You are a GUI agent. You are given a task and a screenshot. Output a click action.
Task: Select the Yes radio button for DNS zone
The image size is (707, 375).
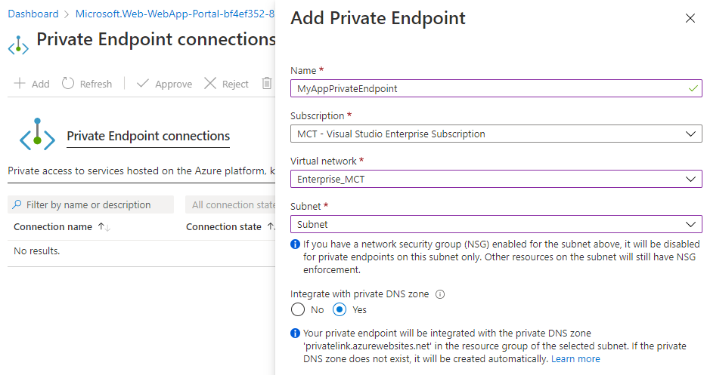click(340, 309)
